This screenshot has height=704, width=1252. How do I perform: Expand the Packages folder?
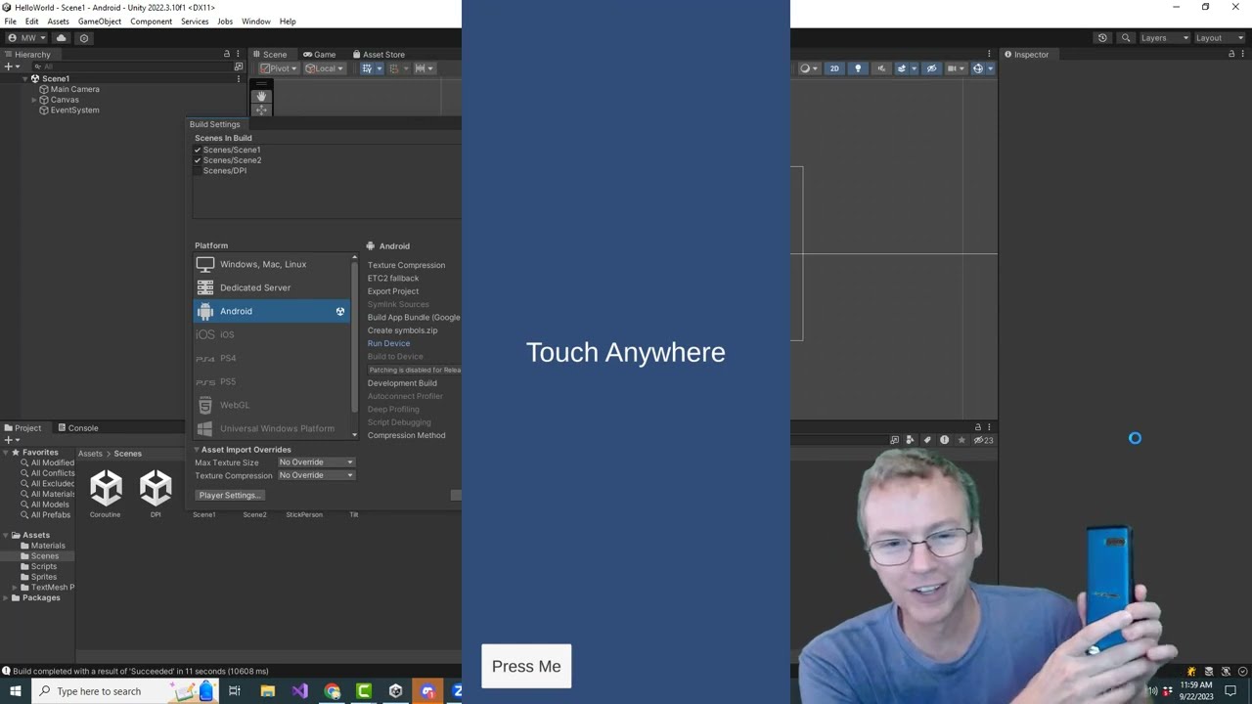(6, 597)
